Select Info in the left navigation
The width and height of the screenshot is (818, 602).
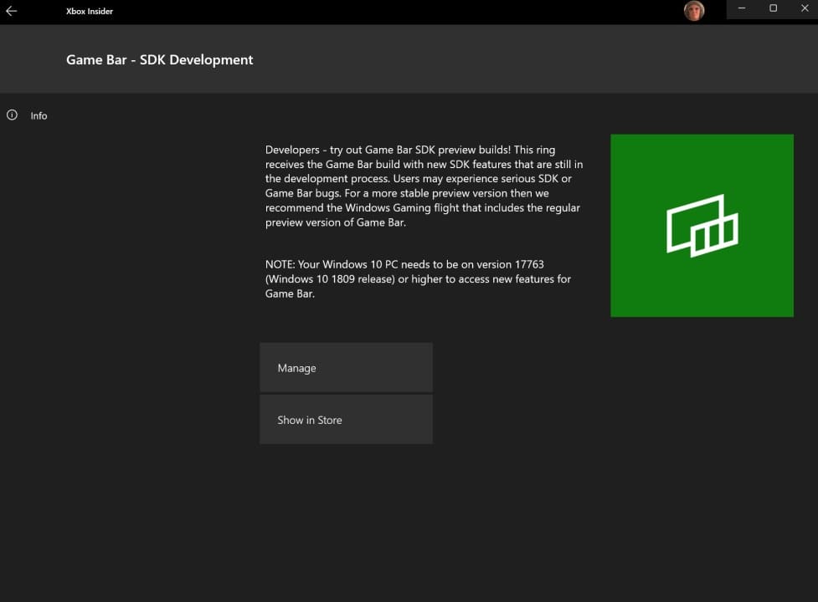(39, 115)
